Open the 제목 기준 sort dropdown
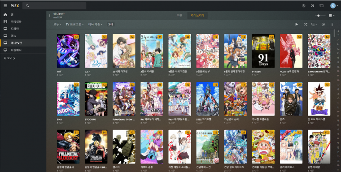The image size is (341, 172). [95, 24]
